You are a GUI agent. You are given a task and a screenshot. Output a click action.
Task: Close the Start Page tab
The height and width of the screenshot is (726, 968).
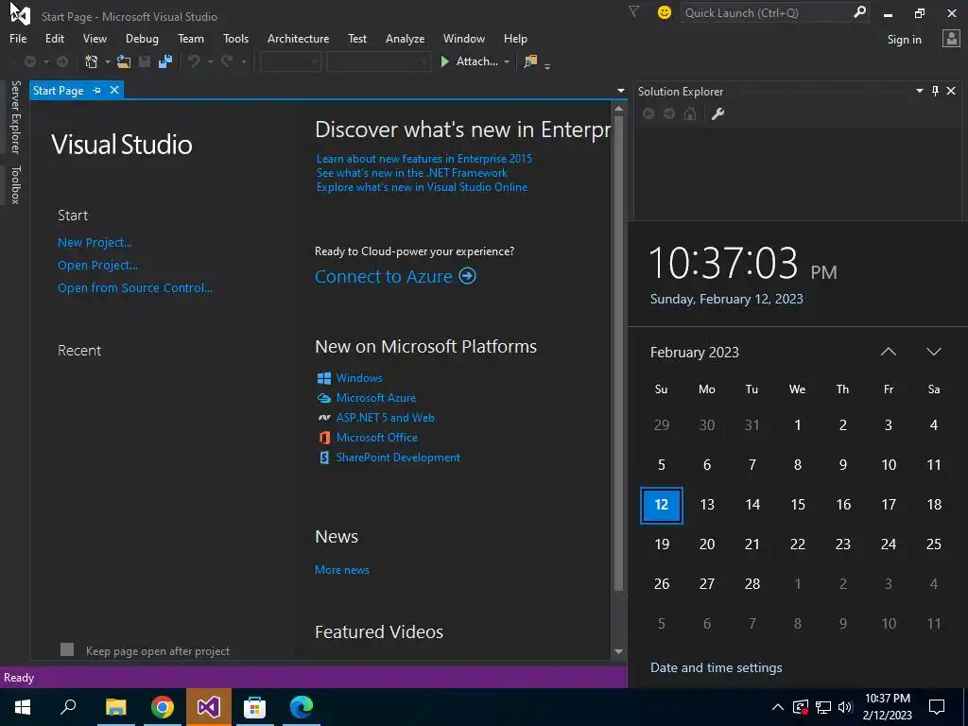pyautogui.click(x=114, y=90)
